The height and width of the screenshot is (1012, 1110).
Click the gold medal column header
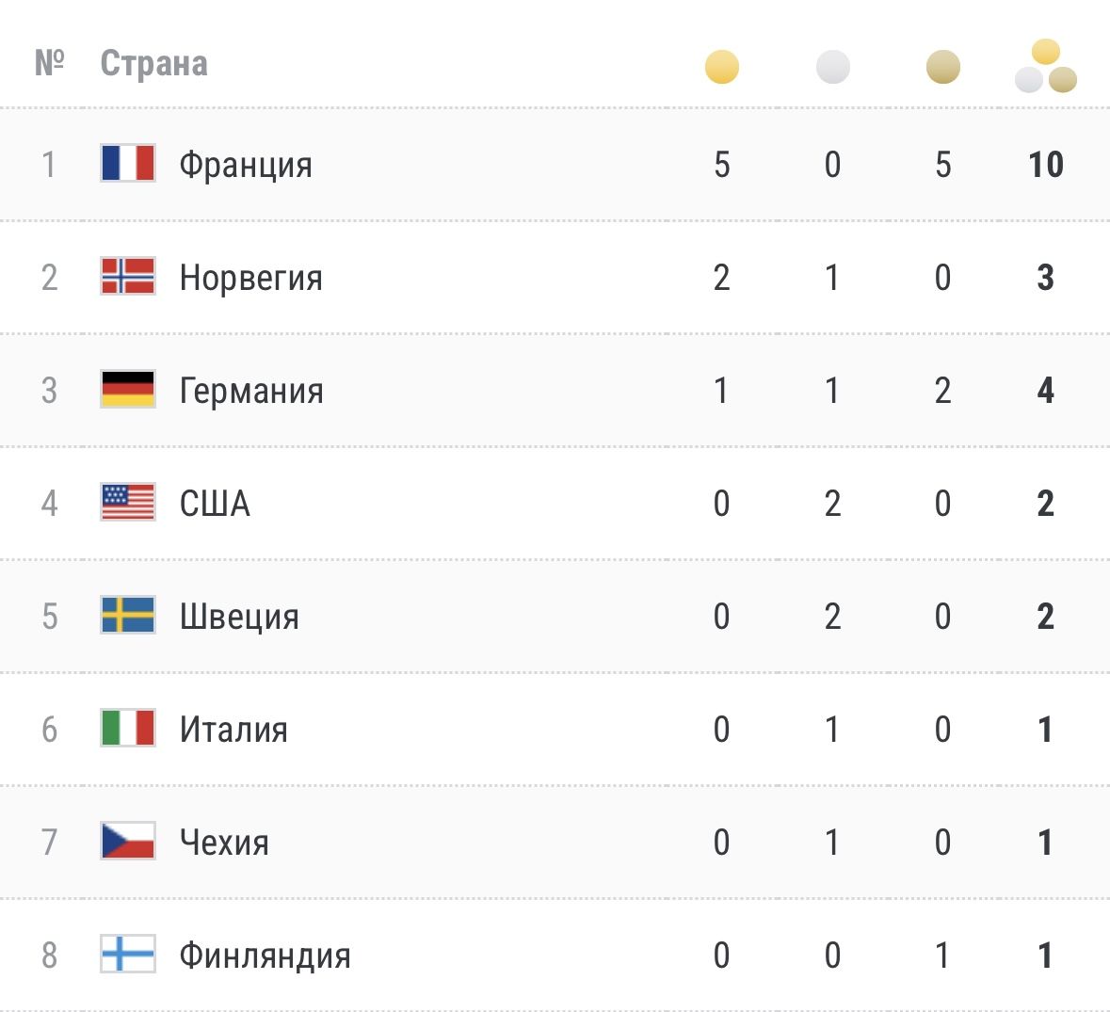click(x=722, y=67)
